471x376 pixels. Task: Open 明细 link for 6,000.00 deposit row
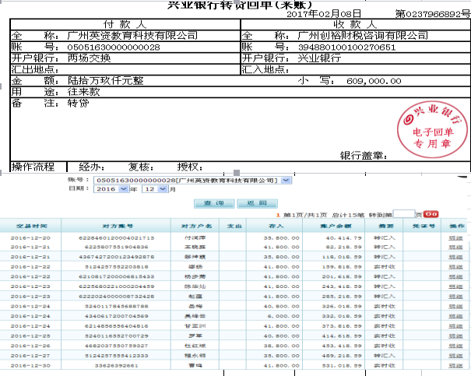pos(455,316)
